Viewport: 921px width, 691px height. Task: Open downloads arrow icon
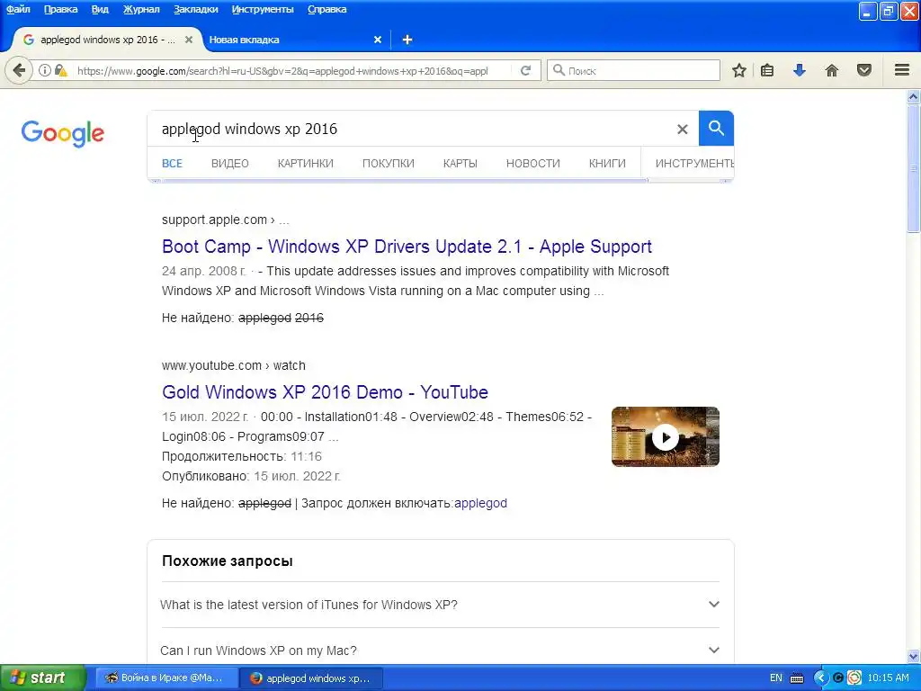click(x=800, y=70)
